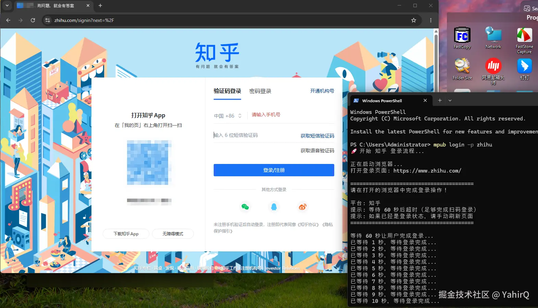Screen dimensions: 538x308
Task: Open 开通机构号 link
Action: (322, 91)
